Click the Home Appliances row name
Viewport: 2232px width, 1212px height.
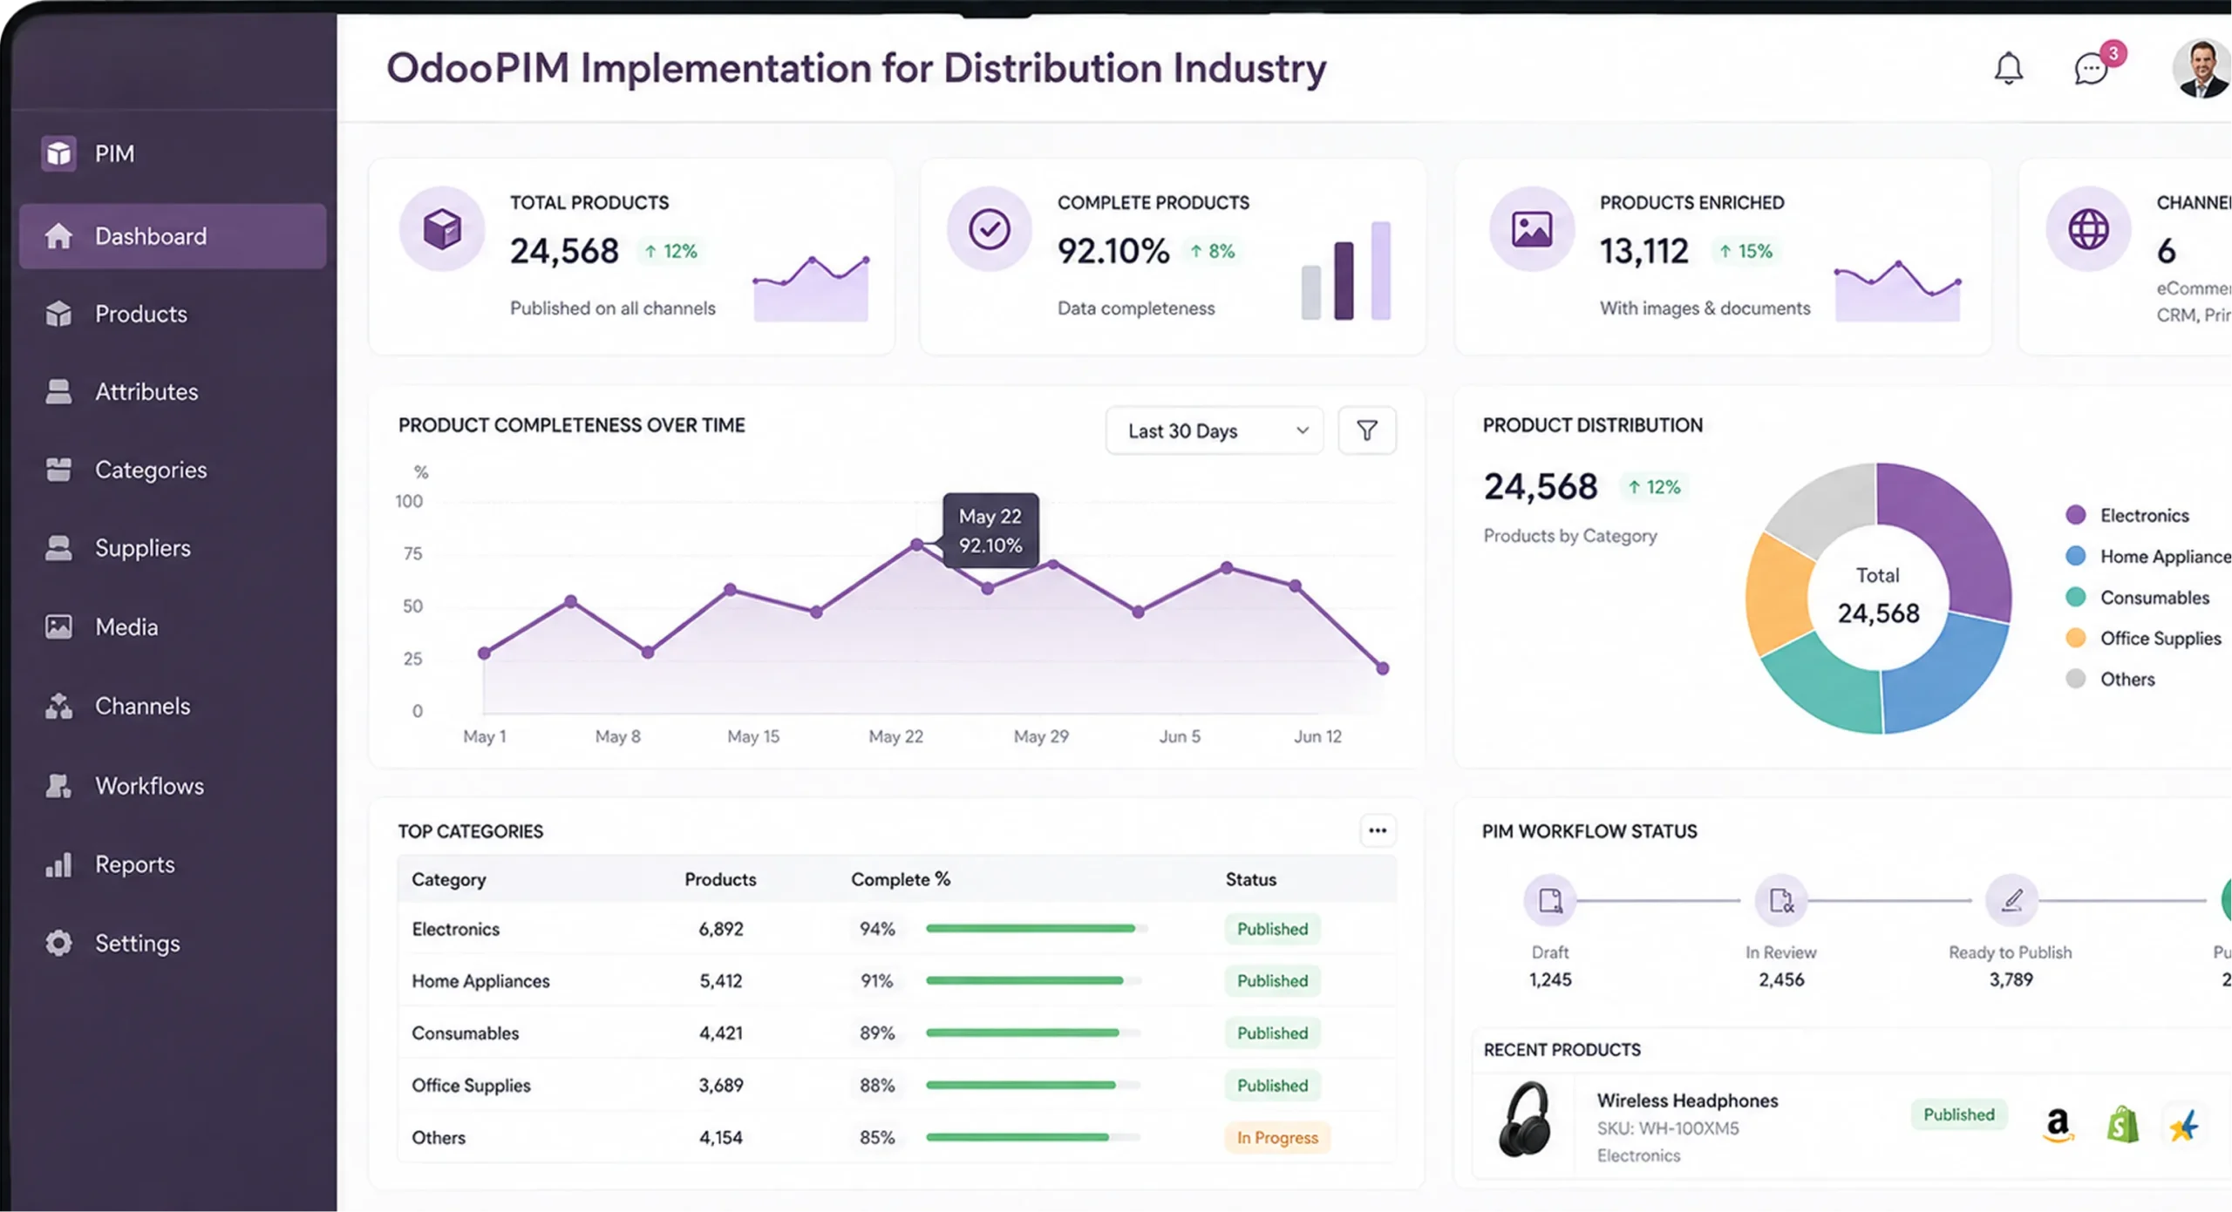tap(480, 981)
